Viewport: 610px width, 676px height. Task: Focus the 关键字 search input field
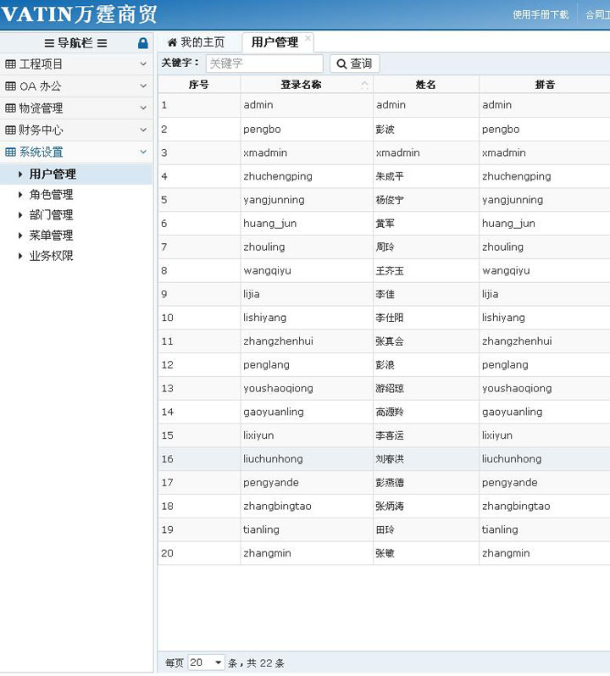263,64
